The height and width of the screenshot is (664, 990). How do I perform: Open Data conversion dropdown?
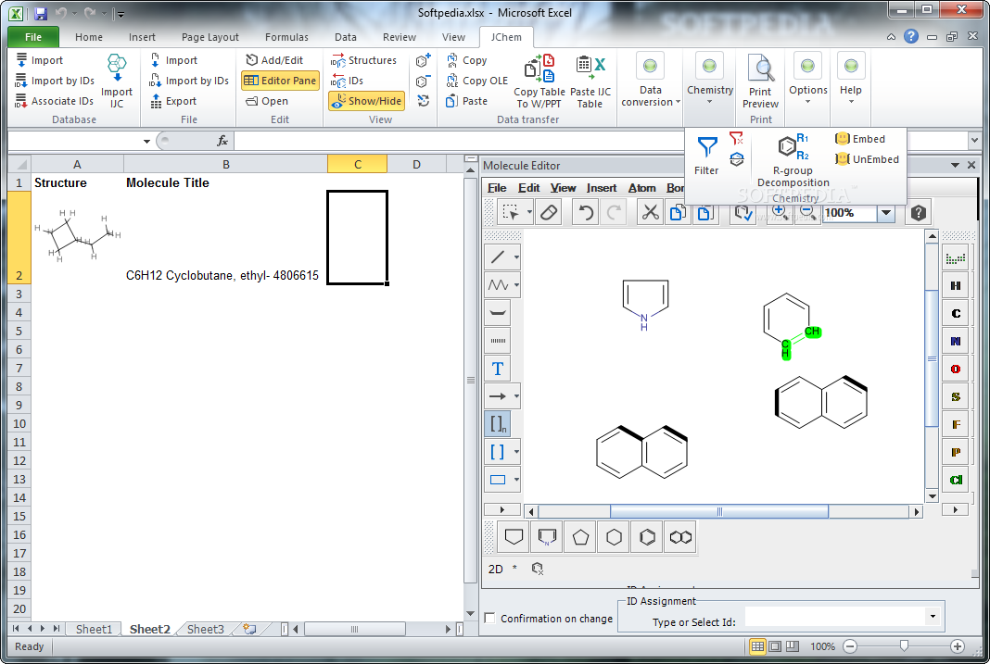651,81
